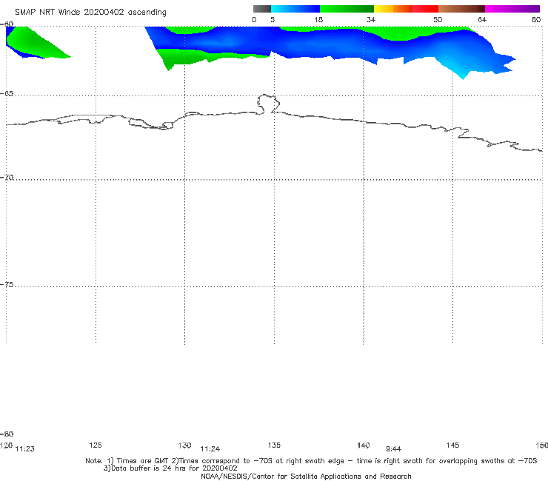The width and height of the screenshot is (548, 481).
Task: Click the latitude label '-70'
Action: pos(7,178)
